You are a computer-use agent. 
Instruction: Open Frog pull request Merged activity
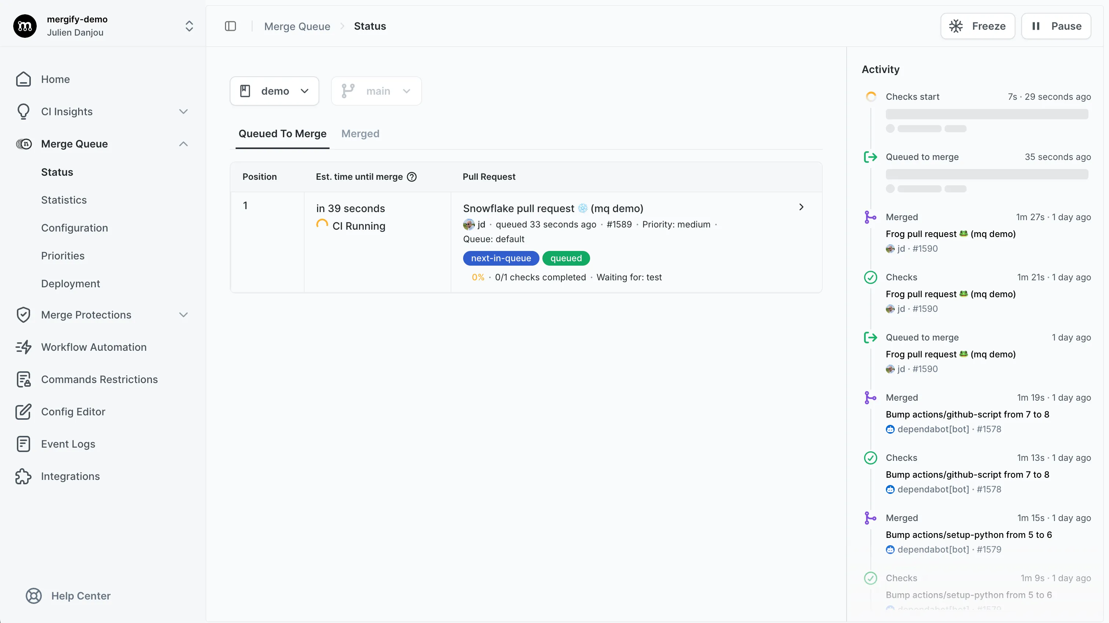point(950,234)
